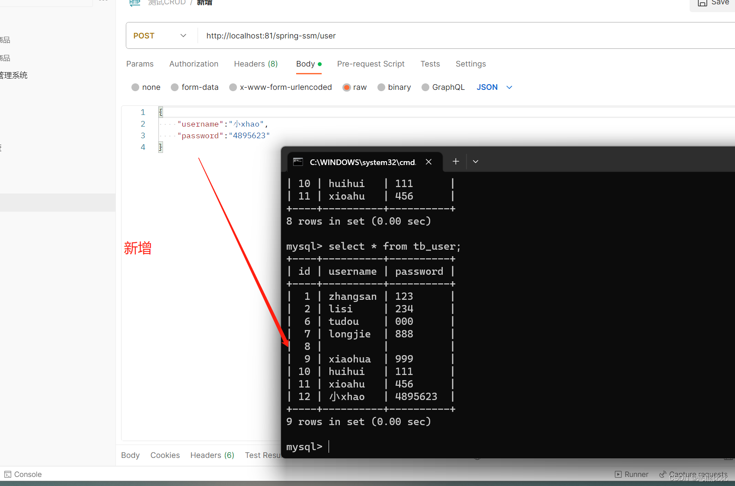Switch to the Tests tab
This screenshot has width=735, height=486.
430,64
